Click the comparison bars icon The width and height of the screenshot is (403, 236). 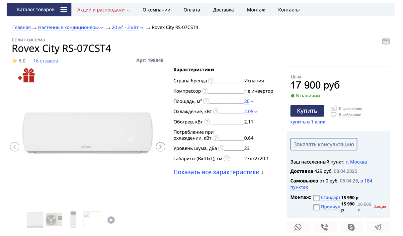[x=333, y=108]
